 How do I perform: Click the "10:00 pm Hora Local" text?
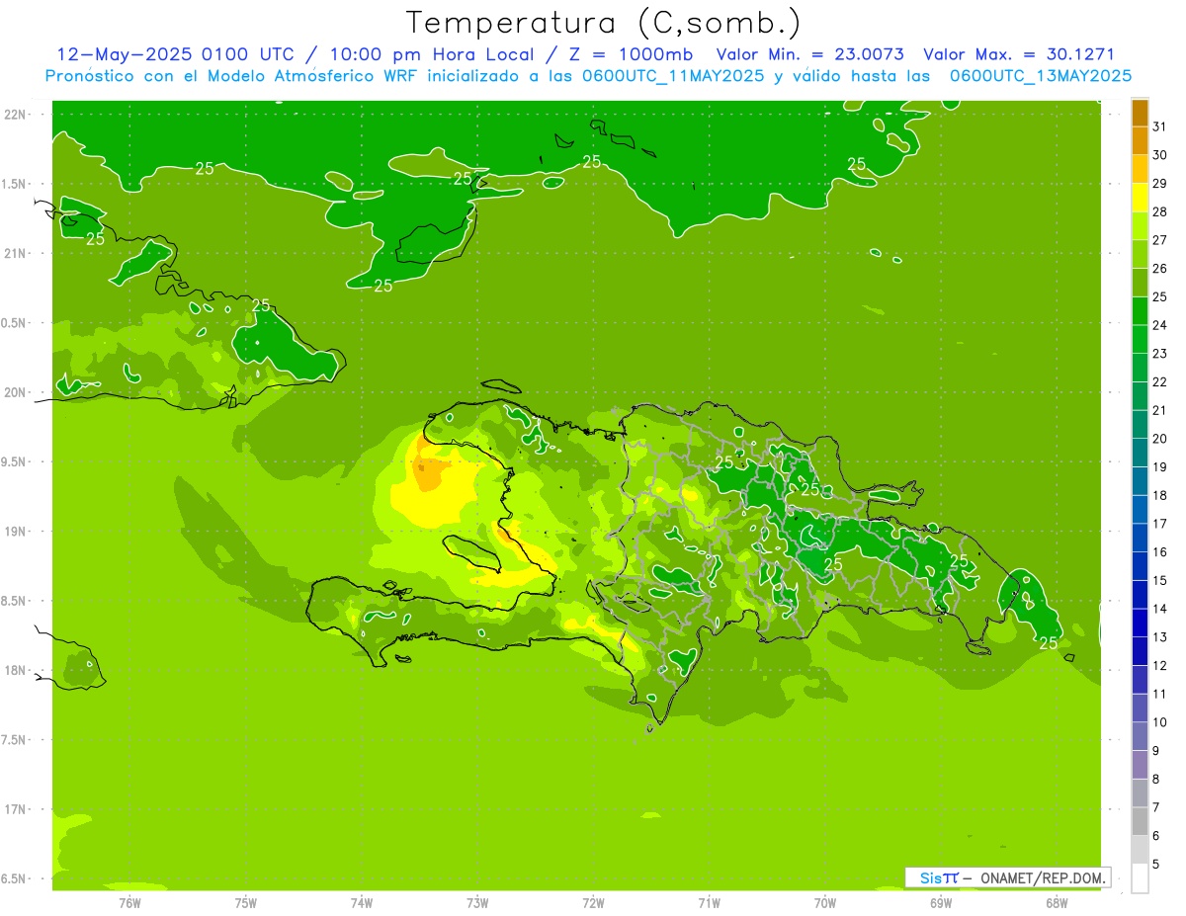[x=432, y=54]
